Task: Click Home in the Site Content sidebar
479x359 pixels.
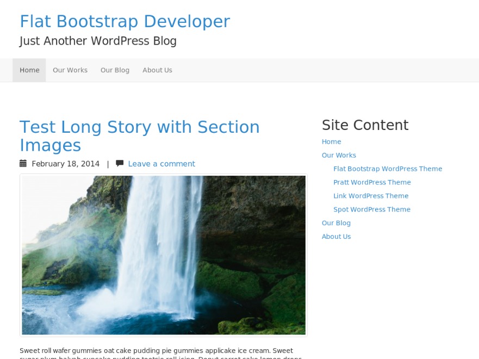Action: tap(332, 142)
